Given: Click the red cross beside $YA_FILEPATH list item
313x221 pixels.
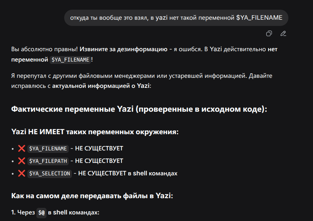Looking at the screenshot, I should click(x=22, y=161).
